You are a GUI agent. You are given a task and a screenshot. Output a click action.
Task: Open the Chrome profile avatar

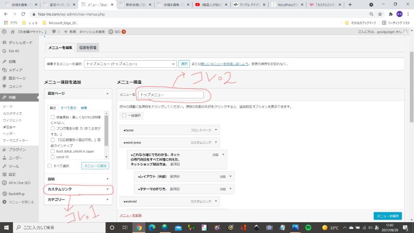[x=400, y=14]
